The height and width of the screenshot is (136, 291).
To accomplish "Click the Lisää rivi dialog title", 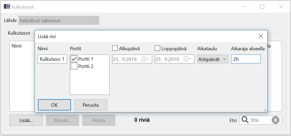I will click(47, 36).
